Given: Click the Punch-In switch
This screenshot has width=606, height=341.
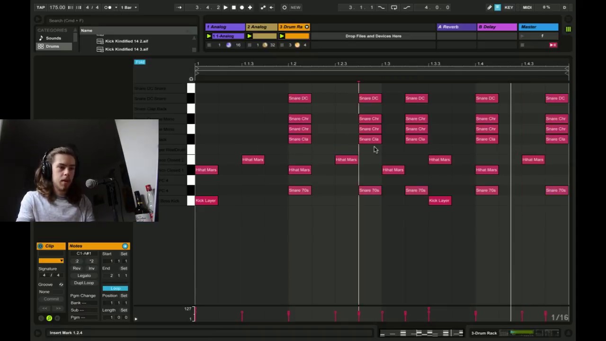Looking at the screenshot, I should pyautogui.click(x=381, y=7).
